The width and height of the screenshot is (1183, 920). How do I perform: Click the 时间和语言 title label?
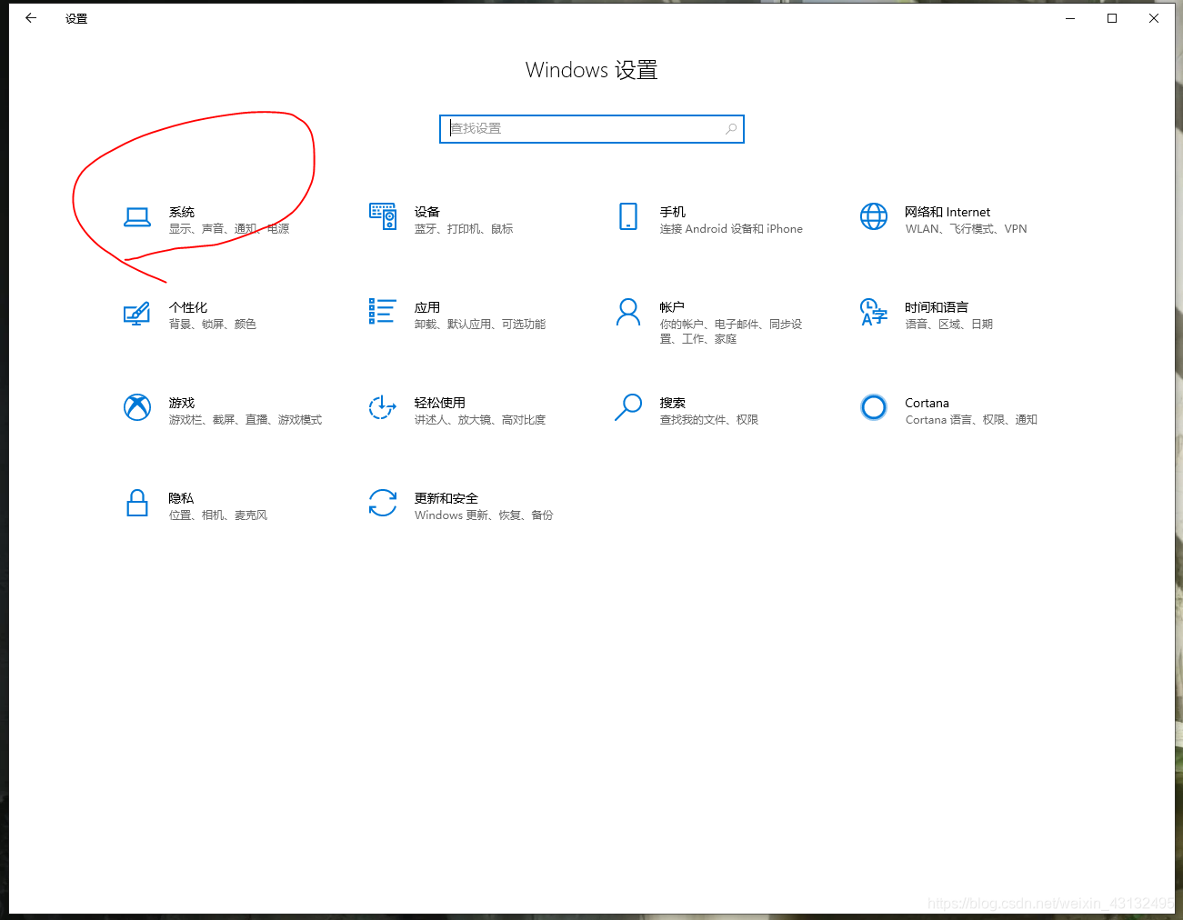pyautogui.click(x=937, y=307)
